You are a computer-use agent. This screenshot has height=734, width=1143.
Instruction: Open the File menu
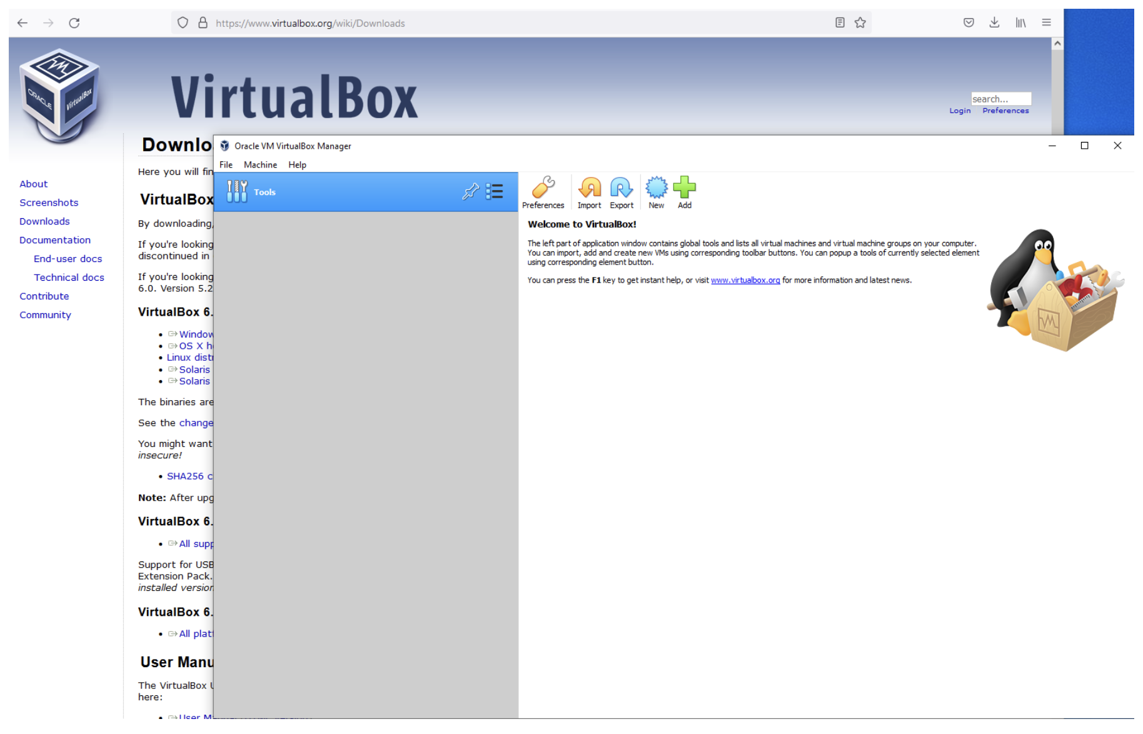[x=226, y=165]
